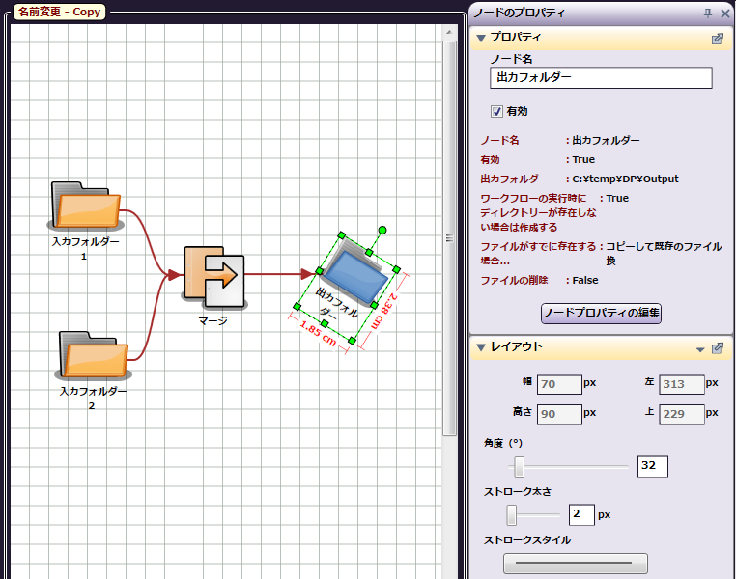The image size is (736, 579).
Task: Select the 名前変更 - Copy workflow tab
Action: pos(60,12)
